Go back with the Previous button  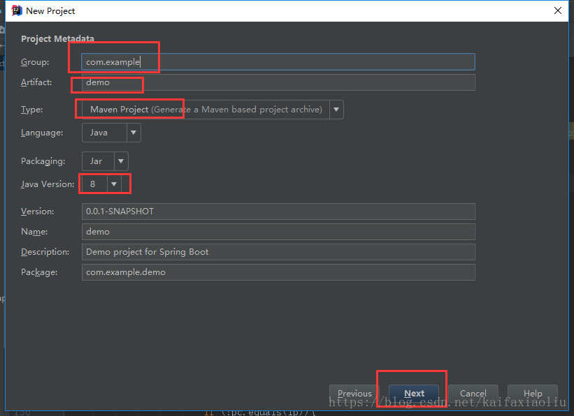point(354,394)
